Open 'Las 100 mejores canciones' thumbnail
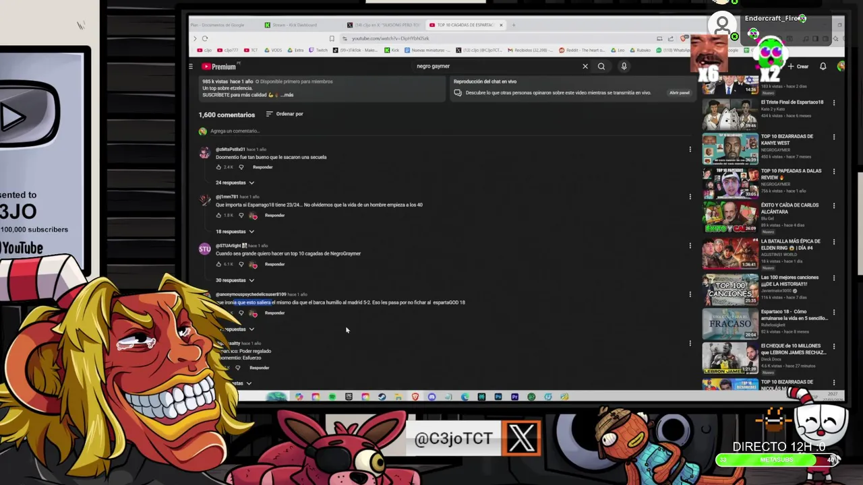This screenshot has width=863, height=485. click(x=730, y=290)
